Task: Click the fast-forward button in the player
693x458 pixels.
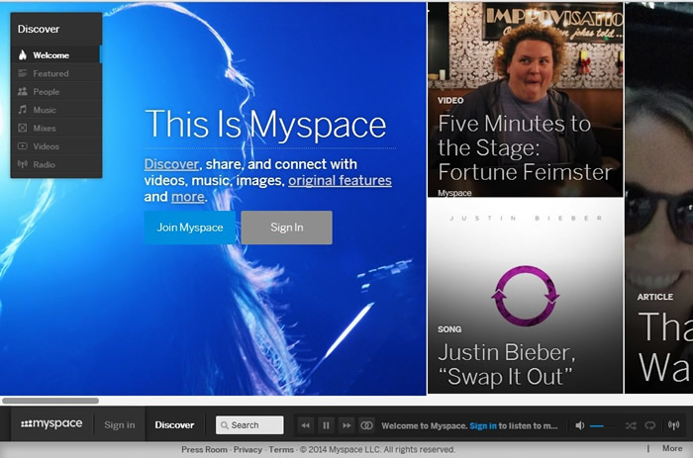Action: pyautogui.click(x=346, y=425)
